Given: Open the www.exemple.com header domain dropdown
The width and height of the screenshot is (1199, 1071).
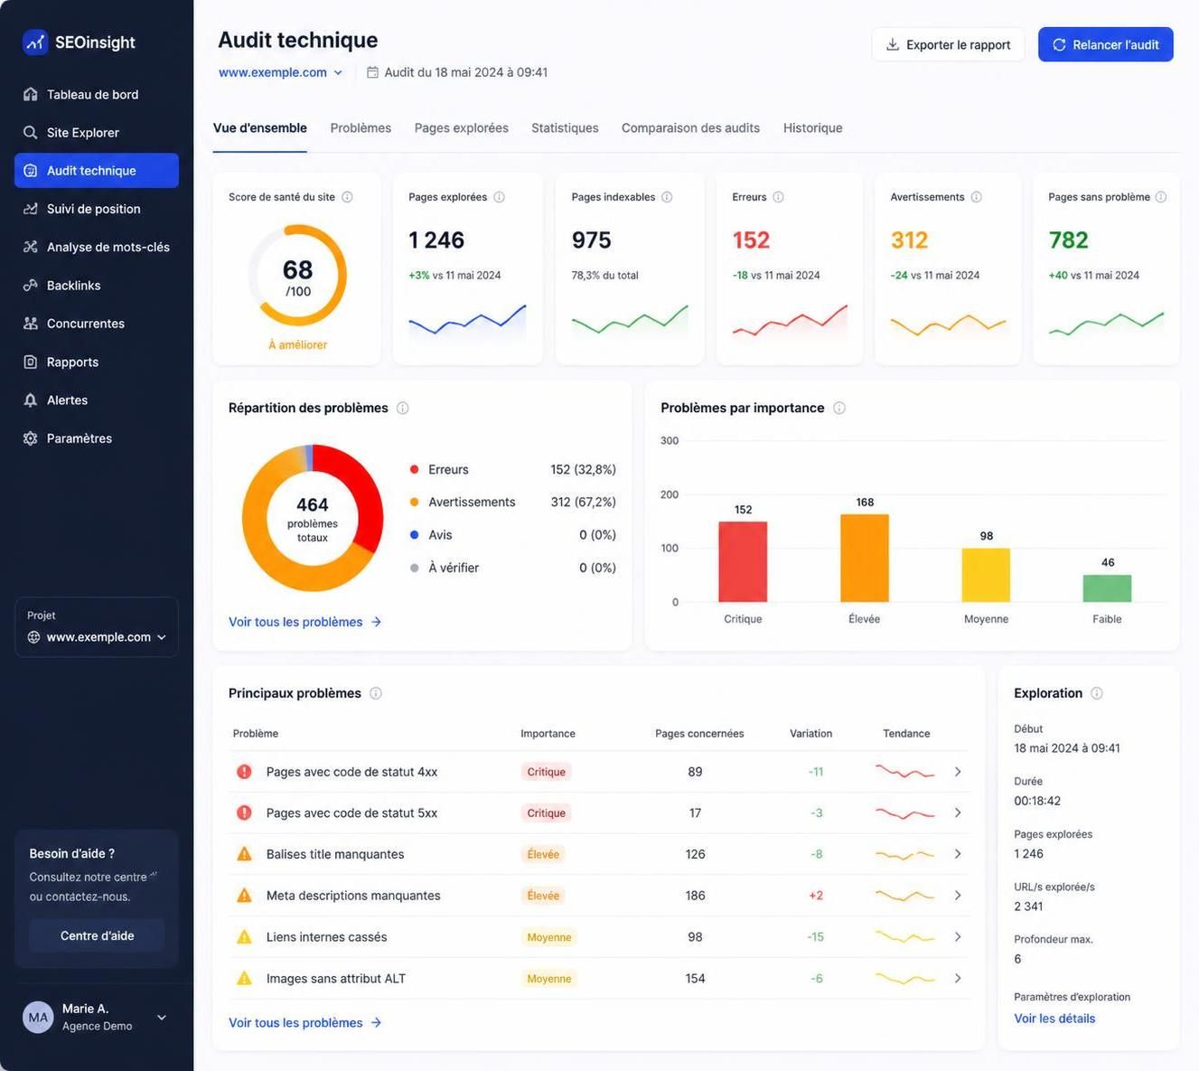Looking at the screenshot, I should (281, 72).
